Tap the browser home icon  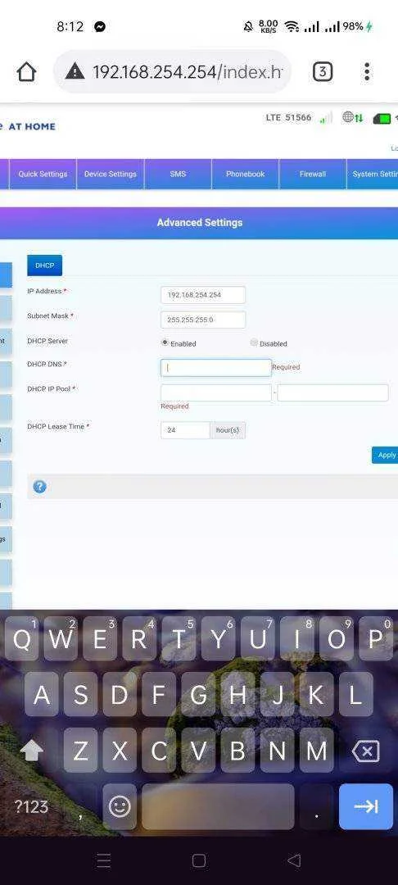[26, 71]
